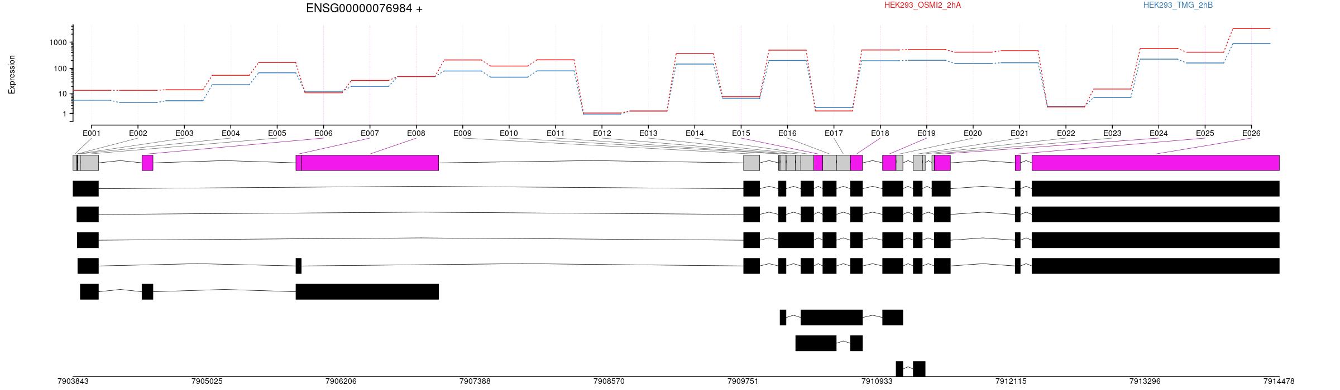
Task: Click the E022 exon label
Action: click(1066, 133)
